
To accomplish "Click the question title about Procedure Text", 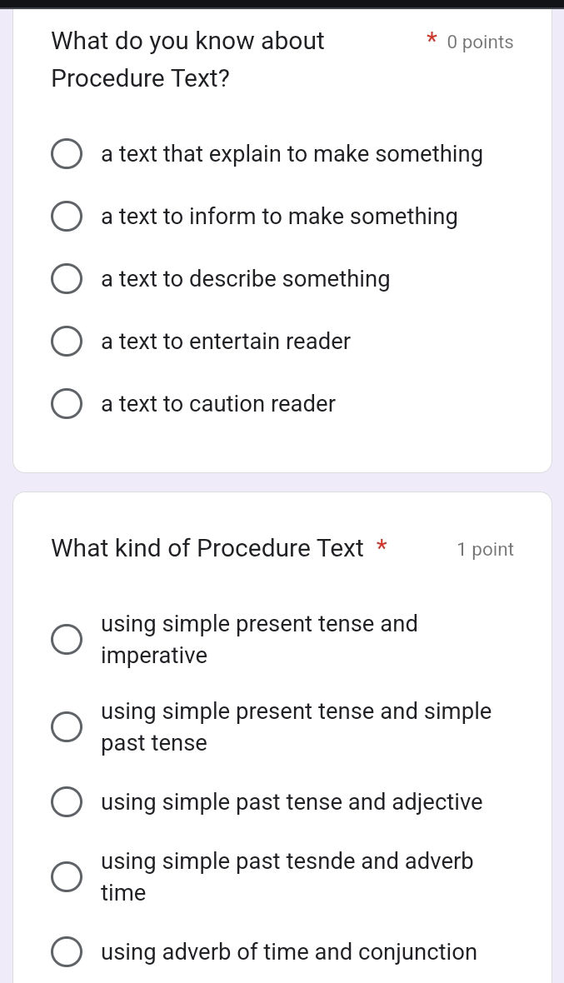I will pos(187,58).
